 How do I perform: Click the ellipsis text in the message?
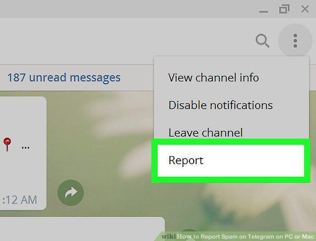coord(25,148)
